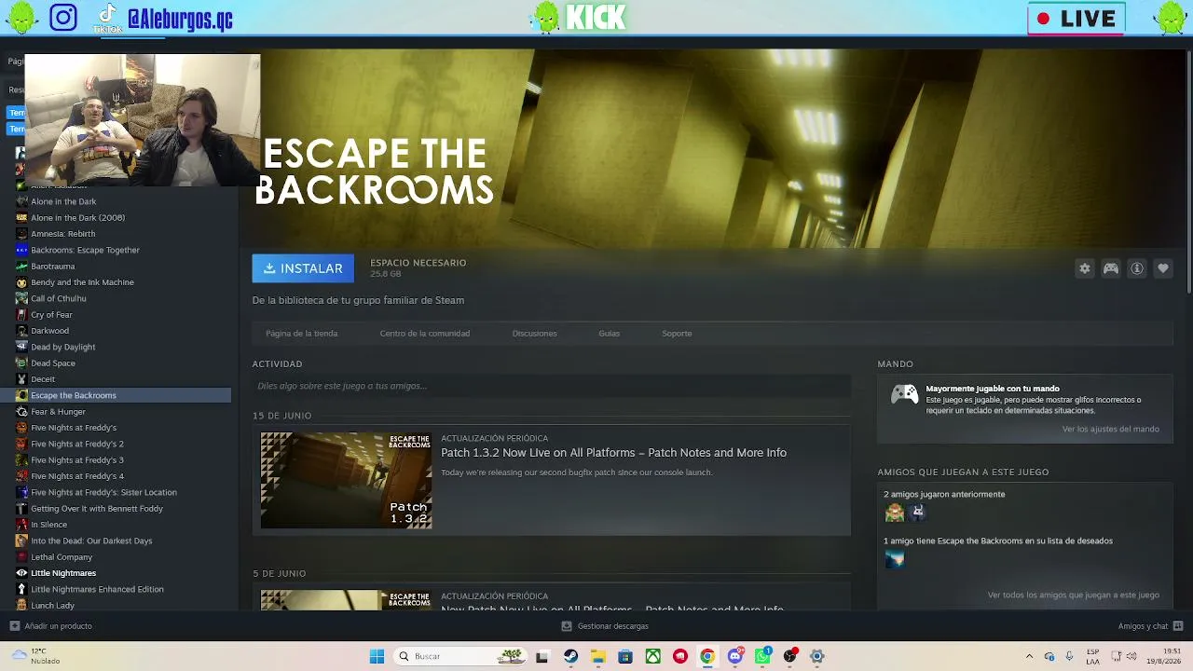Open the game info icon
The height and width of the screenshot is (671, 1193).
pos(1137,268)
